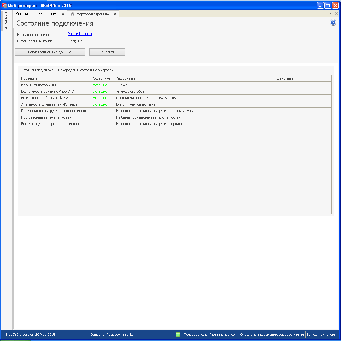Click the Обновить button
This screenshot has width=341, height=341.
tap(107, 52)
